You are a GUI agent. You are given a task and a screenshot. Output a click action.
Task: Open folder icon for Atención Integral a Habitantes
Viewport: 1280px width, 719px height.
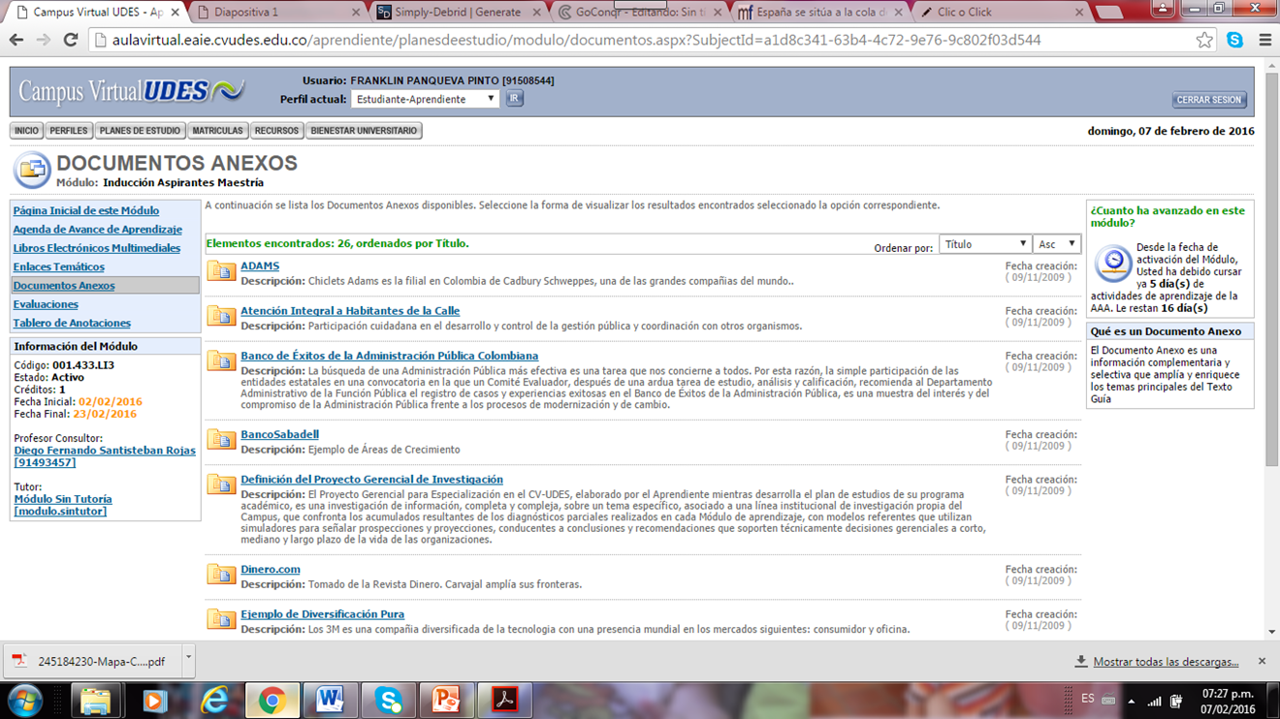[x=221, y=316]
